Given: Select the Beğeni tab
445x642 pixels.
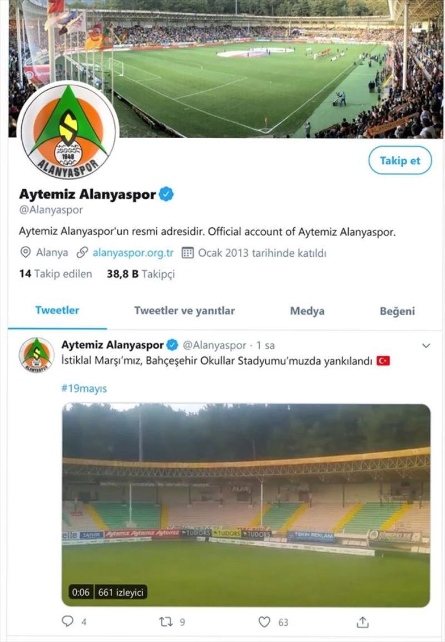Looking at the screenshot, I should coord(397,311).
